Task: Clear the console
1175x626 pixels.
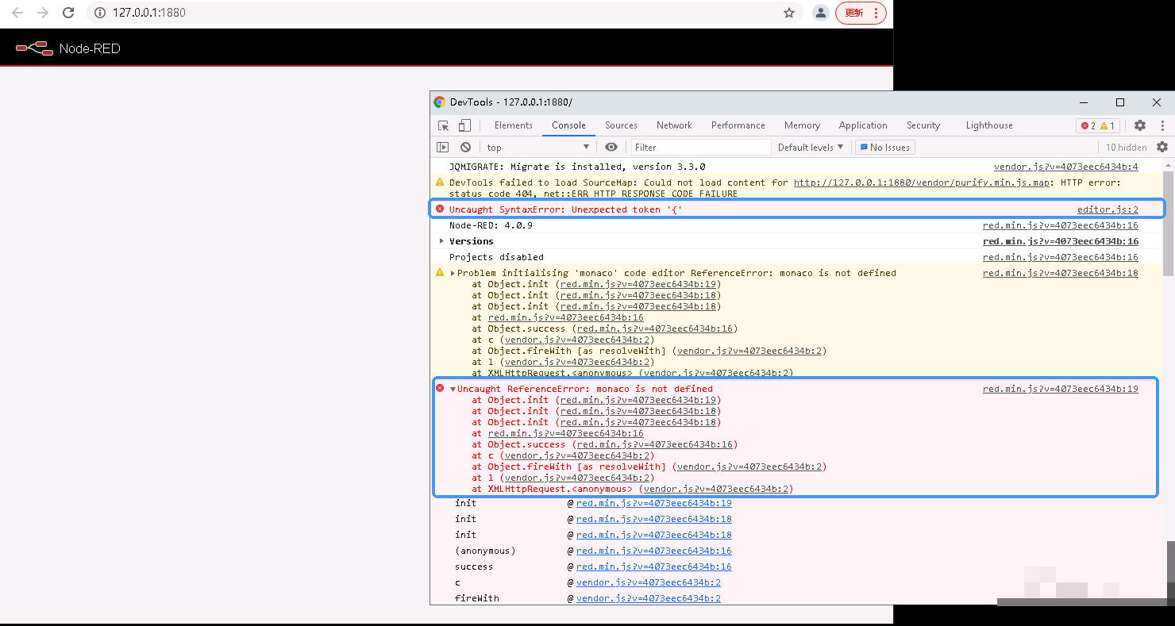Action: [465, 147]
